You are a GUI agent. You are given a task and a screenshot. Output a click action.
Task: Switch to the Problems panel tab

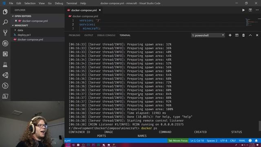74,35
